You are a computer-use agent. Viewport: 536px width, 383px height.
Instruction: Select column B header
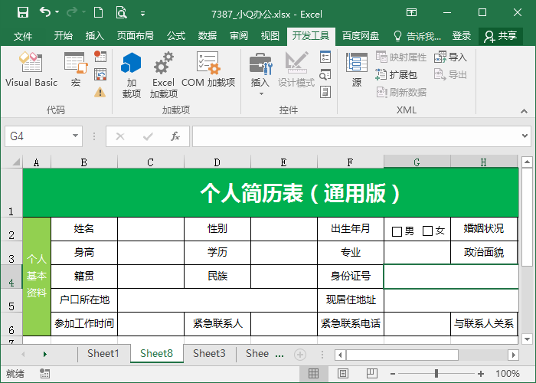(83, 162)
